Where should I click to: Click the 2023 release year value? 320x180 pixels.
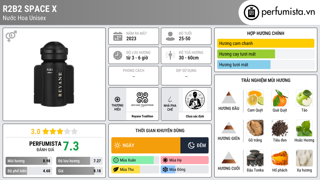tap(131, 38)
